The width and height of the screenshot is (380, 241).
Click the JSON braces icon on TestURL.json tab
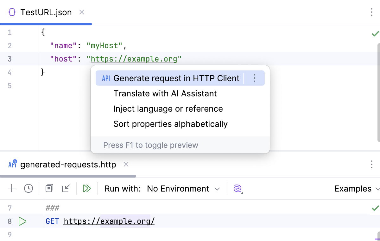(x=11, y=12)
